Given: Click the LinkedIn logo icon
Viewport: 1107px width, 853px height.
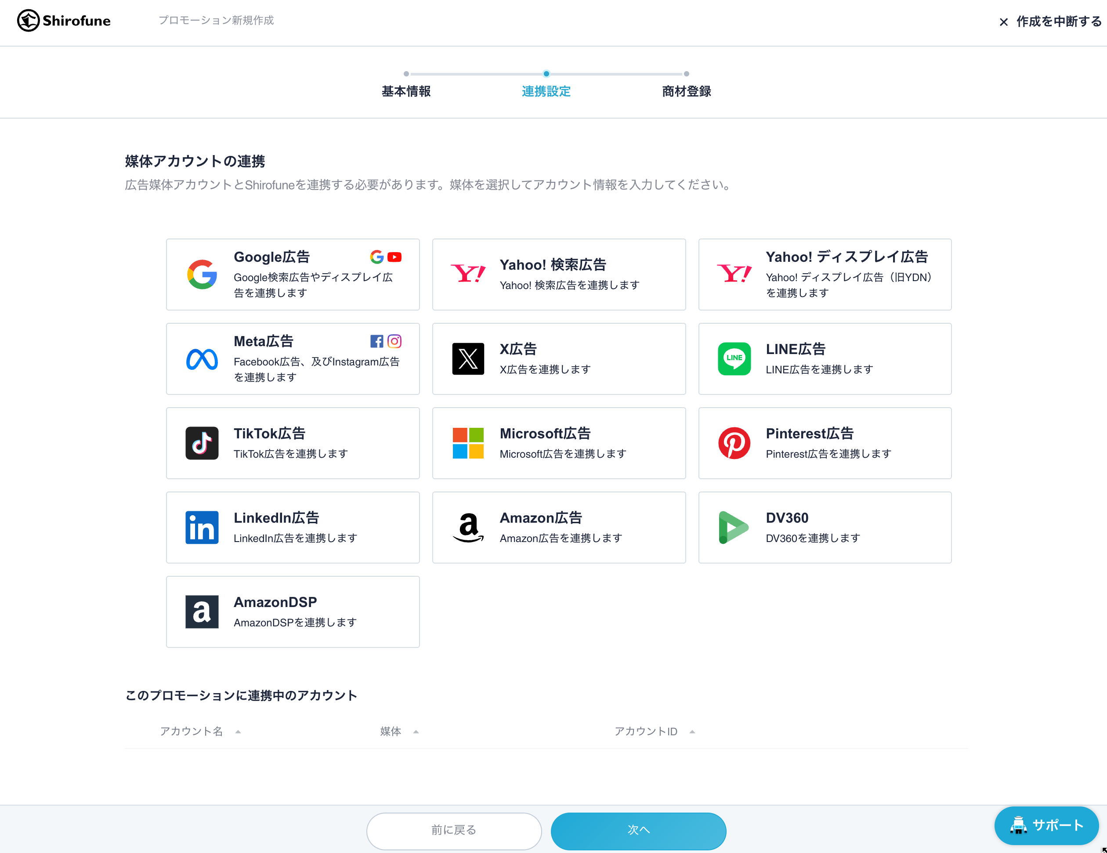Looking at the screenshot, I should [x=202, y=528].
